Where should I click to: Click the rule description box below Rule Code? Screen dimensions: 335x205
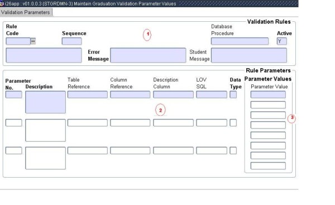(x=44, y=55)
